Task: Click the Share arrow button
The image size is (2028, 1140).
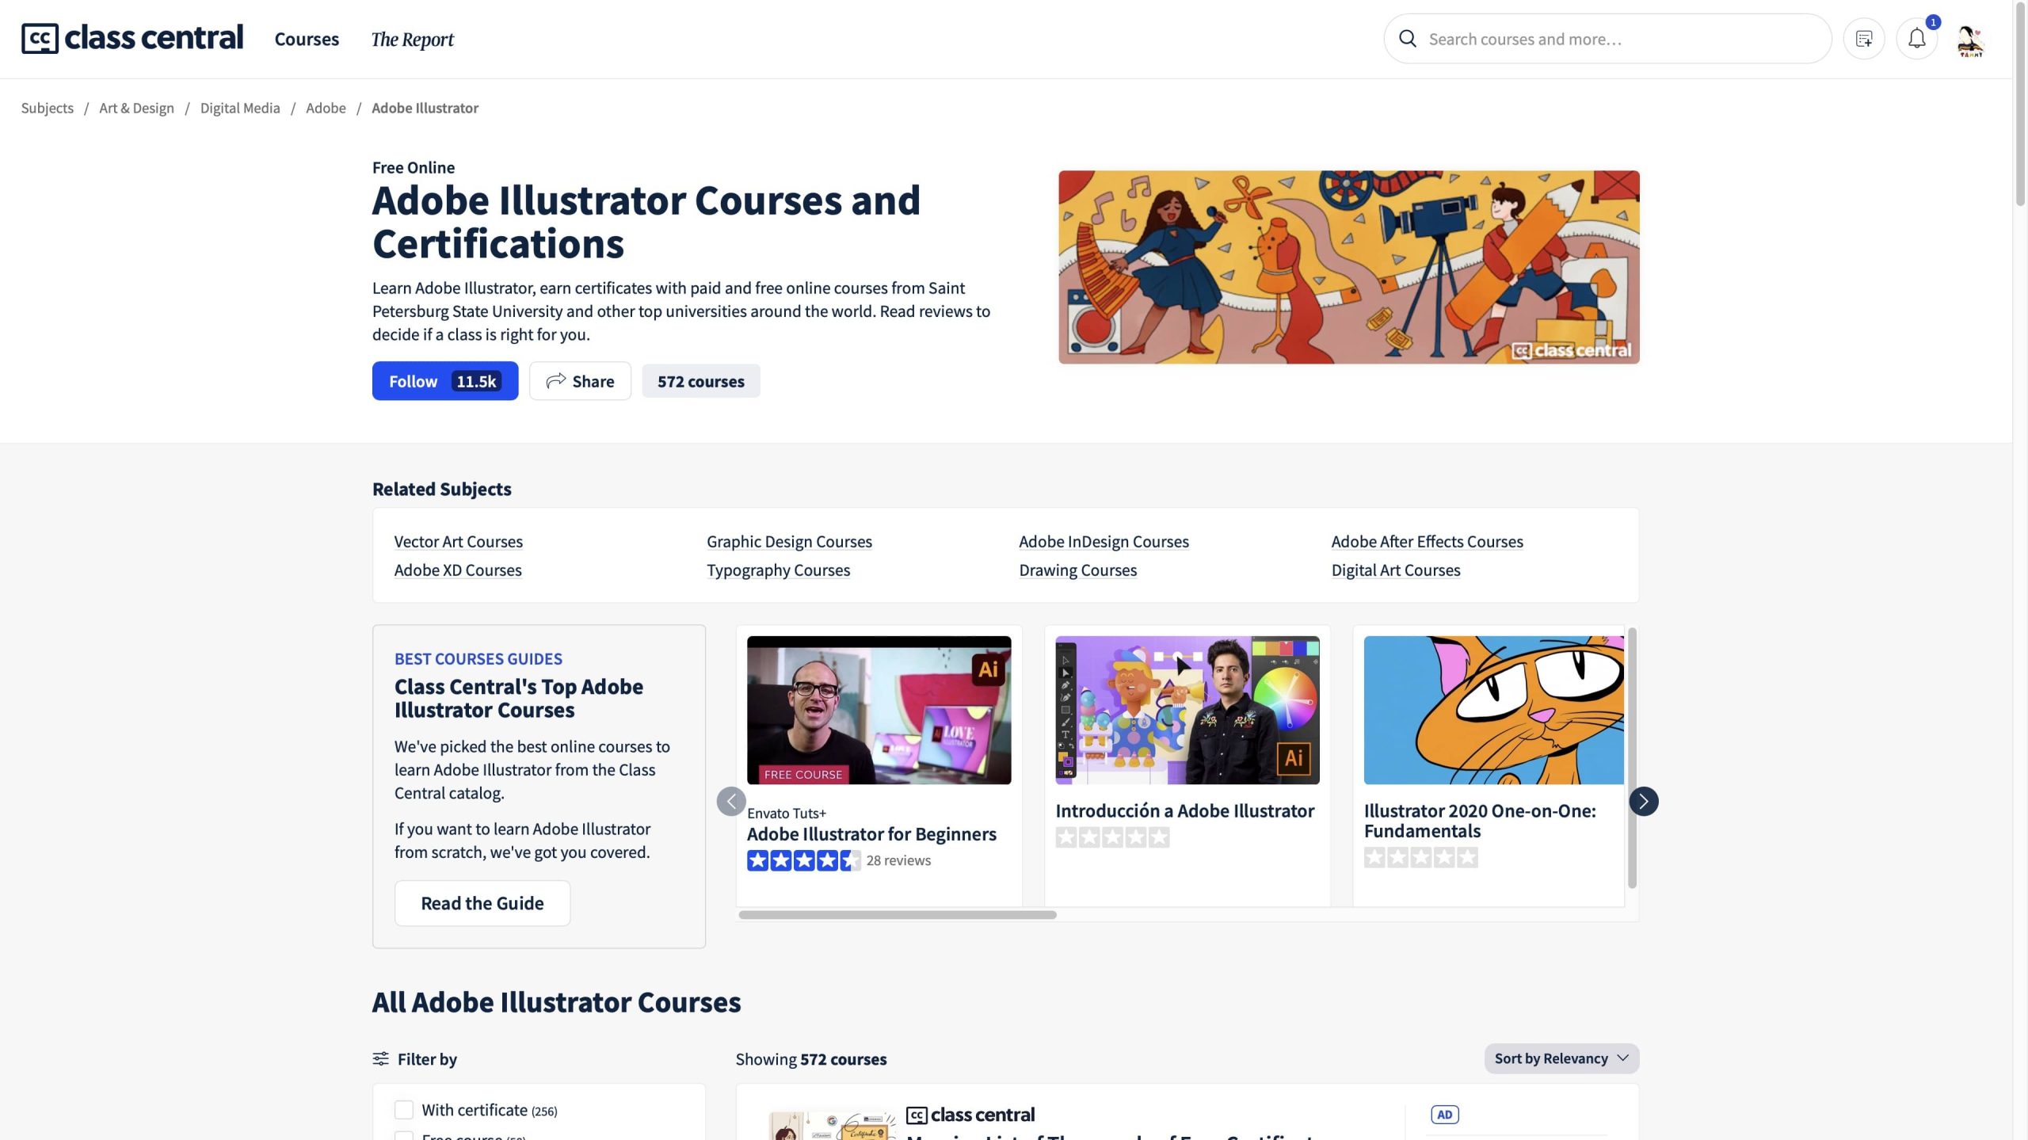Action: [x=580, y=381]
